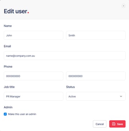Expand the Status chevron arrow
Viewport: 129px width, 131px height.
click(121, 96)
